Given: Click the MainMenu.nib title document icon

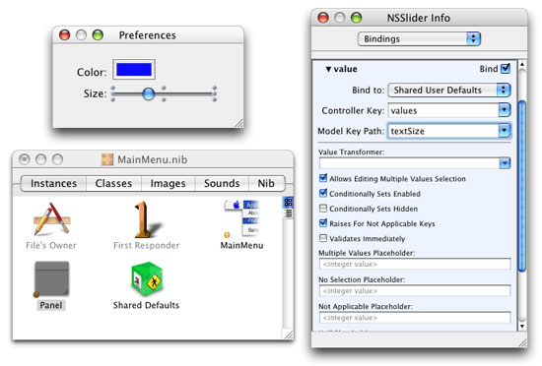Looking at the screenshot, I should click(x=107, y=159).
